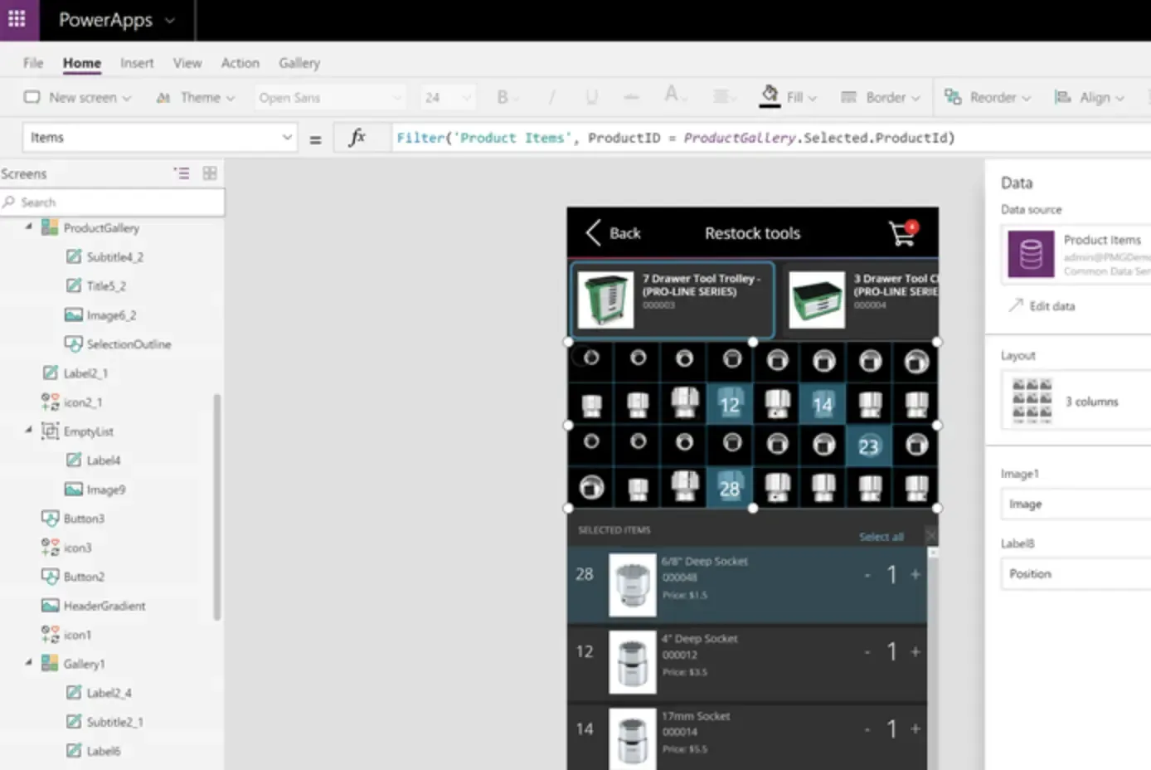Open the Insert ribbon tab
This screenshot has height=770, width=1151.
(137, 63)
